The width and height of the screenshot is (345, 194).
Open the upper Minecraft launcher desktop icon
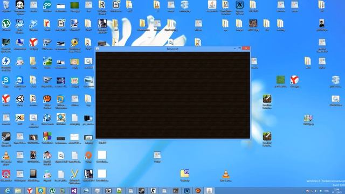click(267, 99)
